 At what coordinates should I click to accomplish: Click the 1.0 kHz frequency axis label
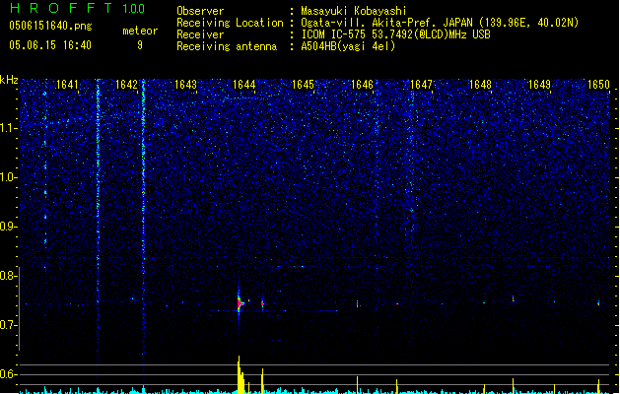[8, 177]
